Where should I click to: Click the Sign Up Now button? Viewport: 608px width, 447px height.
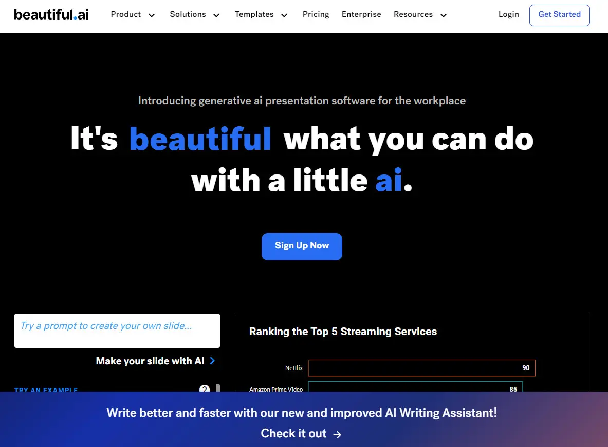(302, 246)
